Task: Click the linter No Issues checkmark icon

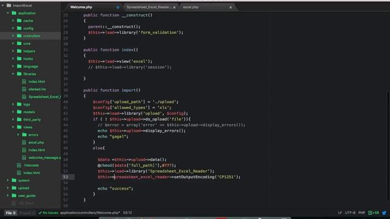Action: [x=40, y=213]
